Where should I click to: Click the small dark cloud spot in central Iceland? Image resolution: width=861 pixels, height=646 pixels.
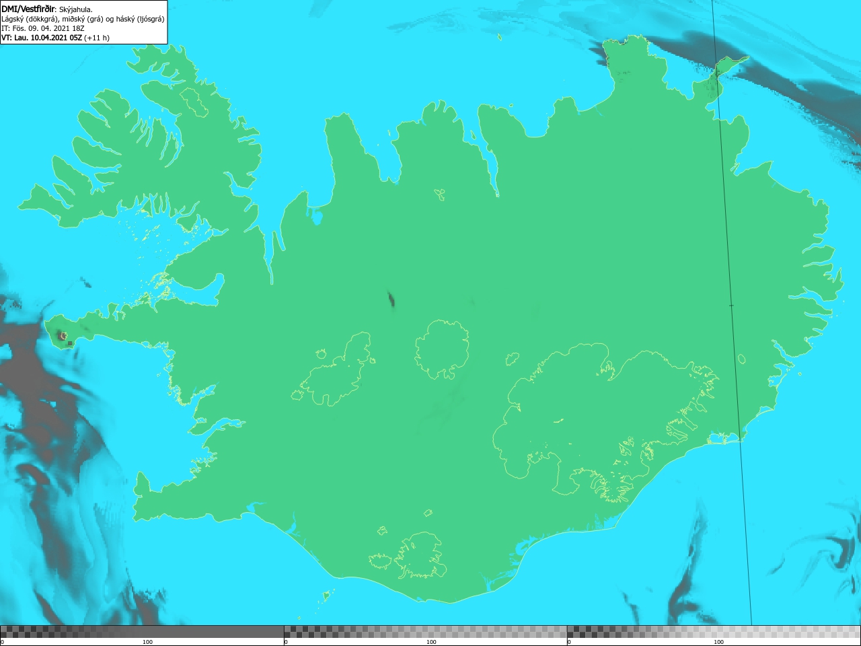point(391,299)
